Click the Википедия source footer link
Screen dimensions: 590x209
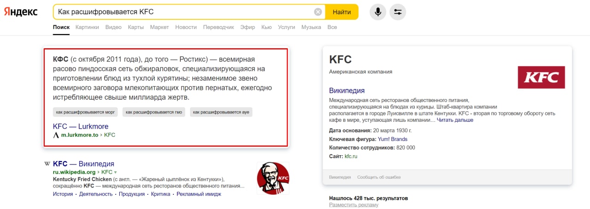[340, 177]
